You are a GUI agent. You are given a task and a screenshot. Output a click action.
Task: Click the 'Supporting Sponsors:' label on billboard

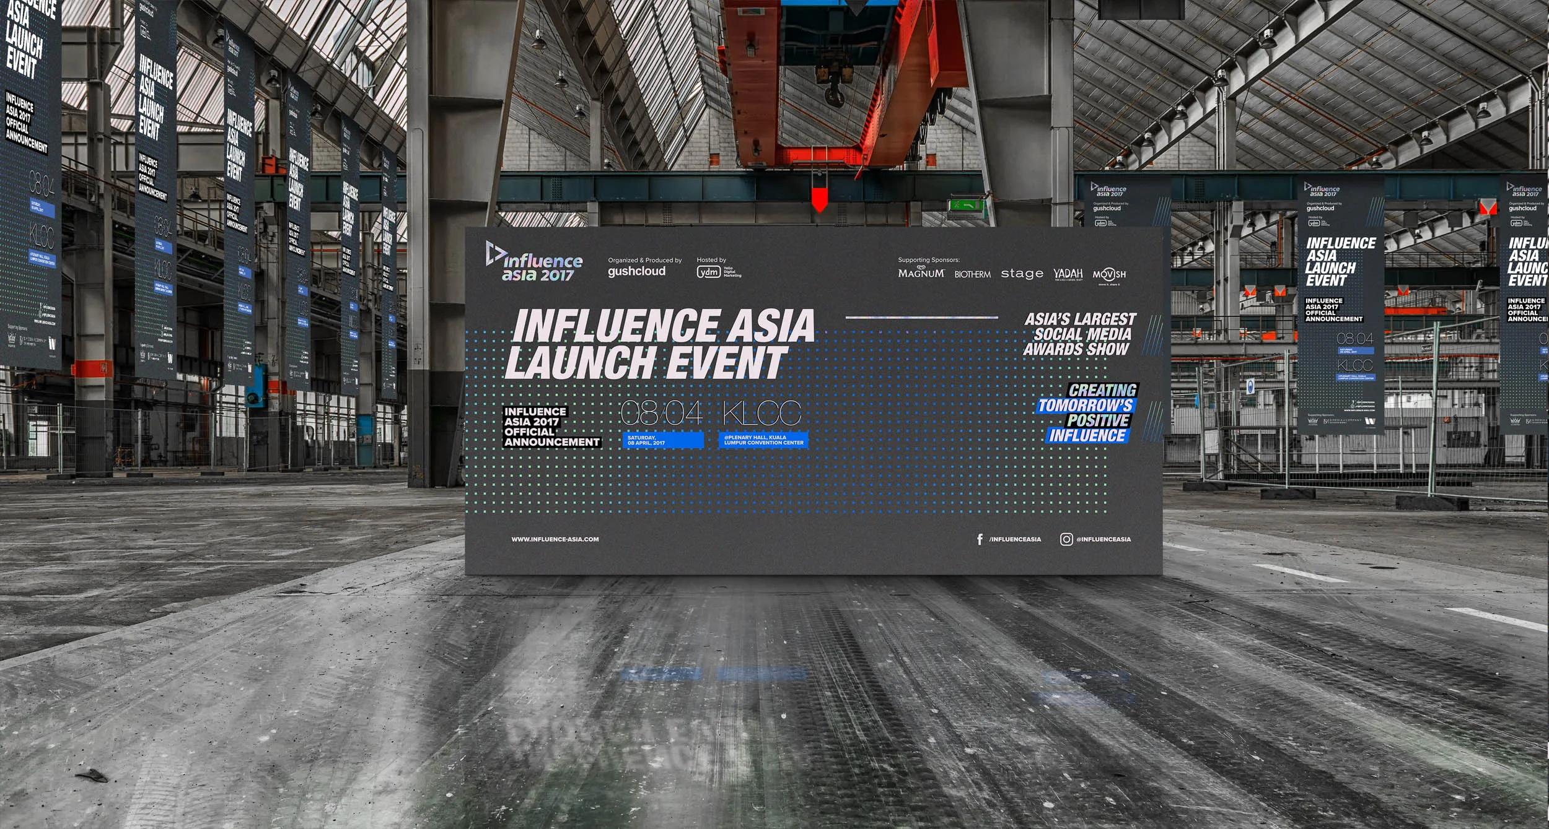point(928,260)
